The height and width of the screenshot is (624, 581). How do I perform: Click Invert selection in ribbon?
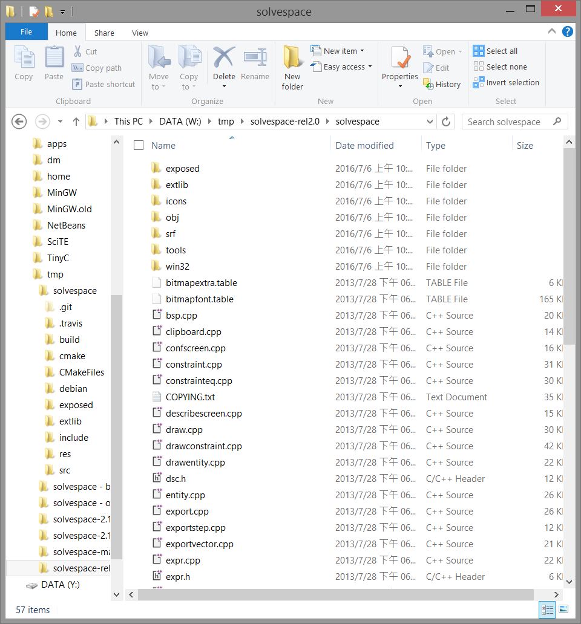click(506, 83)
